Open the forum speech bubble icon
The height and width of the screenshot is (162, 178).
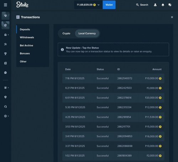tap(5, 73)
